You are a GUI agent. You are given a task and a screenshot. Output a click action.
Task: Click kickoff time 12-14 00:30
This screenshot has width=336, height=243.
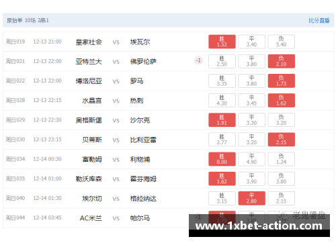click(47, 159)
